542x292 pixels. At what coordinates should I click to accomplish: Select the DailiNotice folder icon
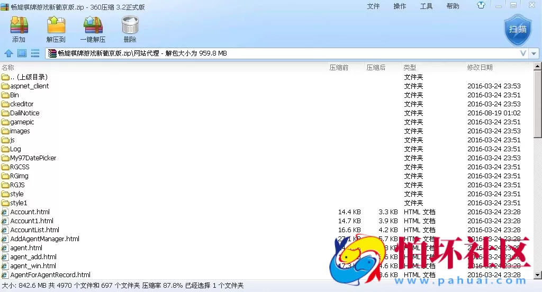coord(5,113)
